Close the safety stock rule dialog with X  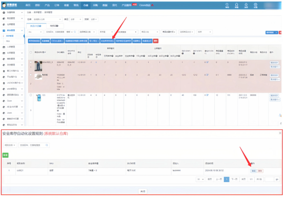[x=280, y=133]
